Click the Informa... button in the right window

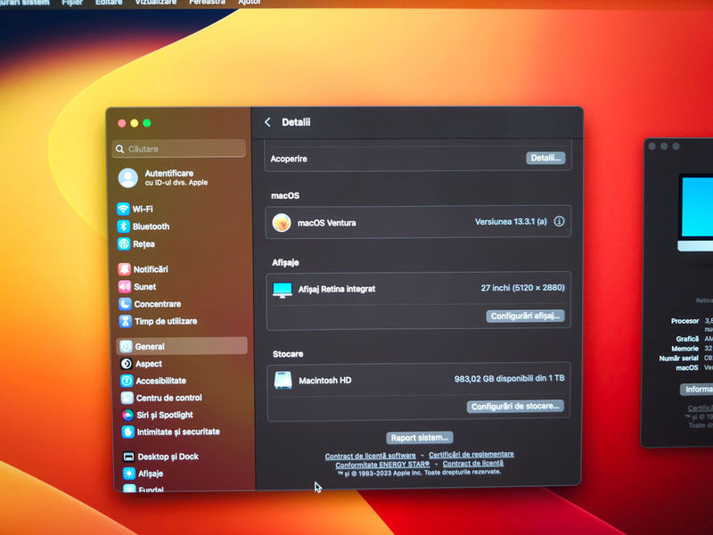pos(697,390)
